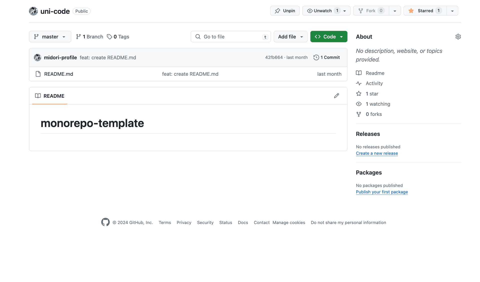Image resolution: width=480 pixels, height=282 pixels.
Task: Click the About settings gear icon
Action: click(458, 37)
